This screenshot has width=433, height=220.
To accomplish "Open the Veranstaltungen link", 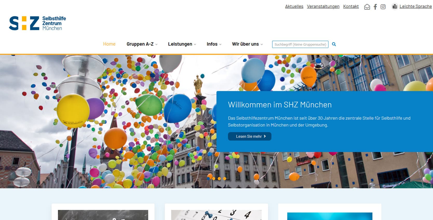I will pos(323,6).
